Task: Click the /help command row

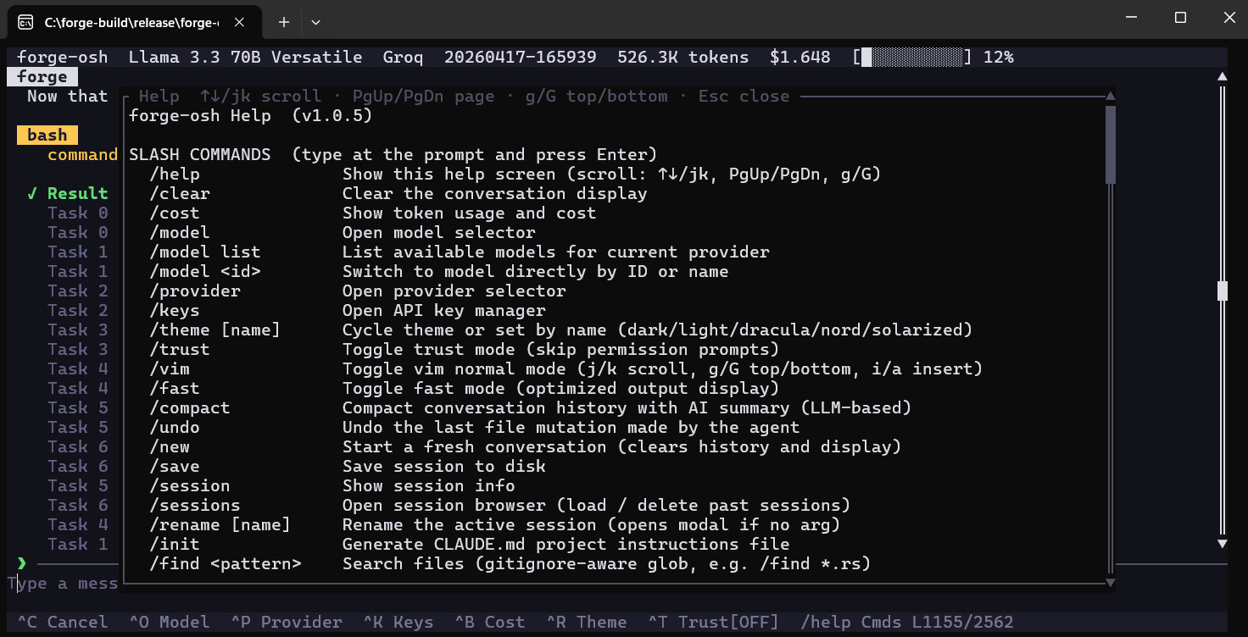Action: pyautogui.click(x=515, y=174)
